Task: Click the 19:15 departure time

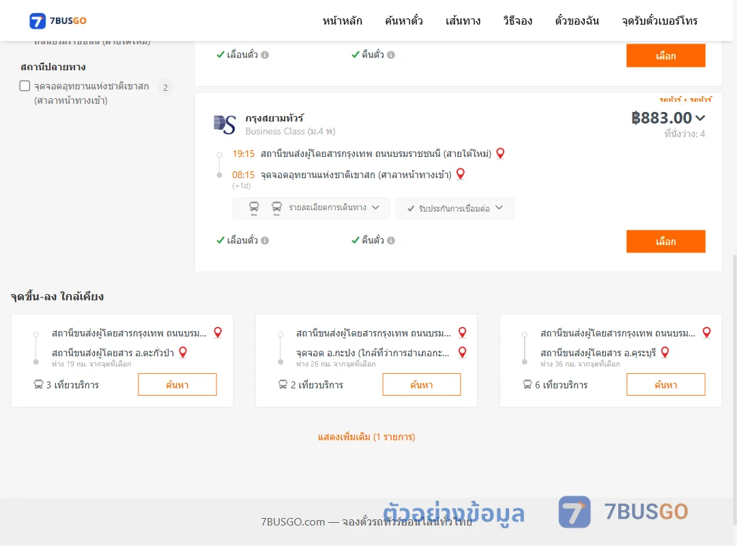Action: (x=243, y=154)
